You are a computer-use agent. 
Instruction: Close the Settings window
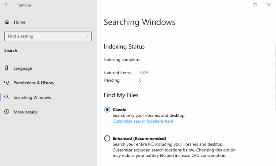point(269,5)
